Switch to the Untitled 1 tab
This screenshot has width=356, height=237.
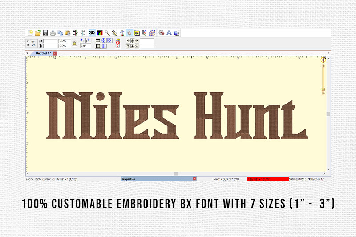[x=43, y=53]
